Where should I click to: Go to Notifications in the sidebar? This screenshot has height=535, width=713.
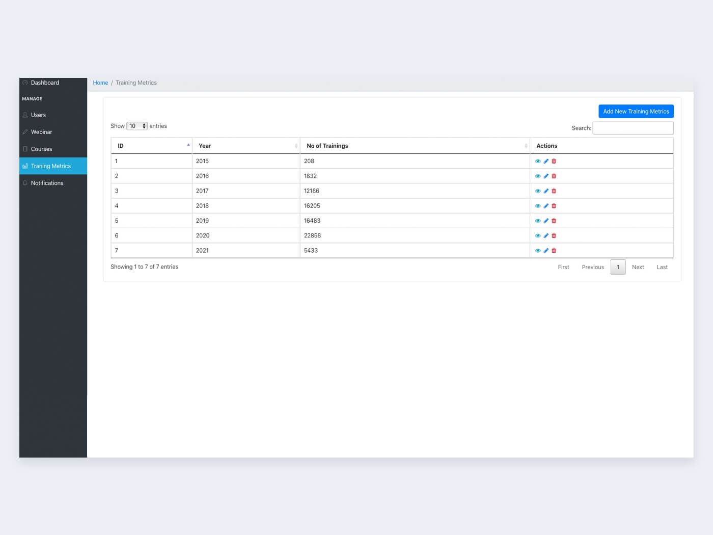(47, 183)
